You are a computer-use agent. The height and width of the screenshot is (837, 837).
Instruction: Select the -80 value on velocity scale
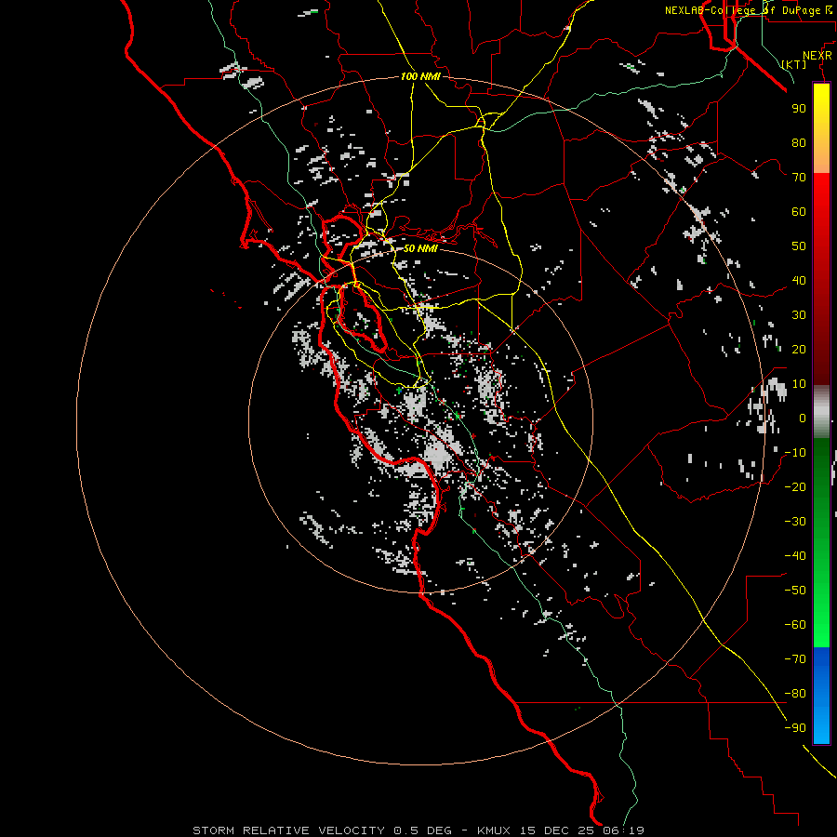(x=795, y=694)
